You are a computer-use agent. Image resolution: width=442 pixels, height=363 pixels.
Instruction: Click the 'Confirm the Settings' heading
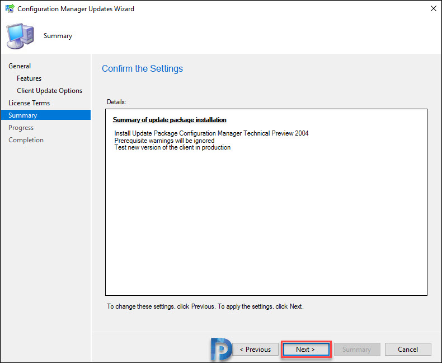pos(142,68)
